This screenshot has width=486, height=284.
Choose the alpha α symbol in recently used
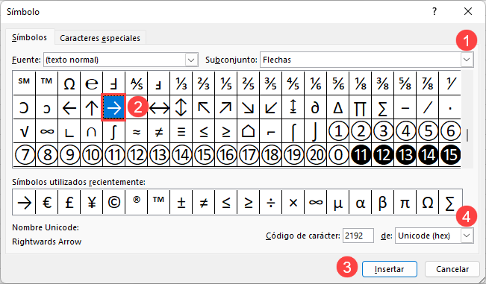pyautogui.click(x=360, y=202)
